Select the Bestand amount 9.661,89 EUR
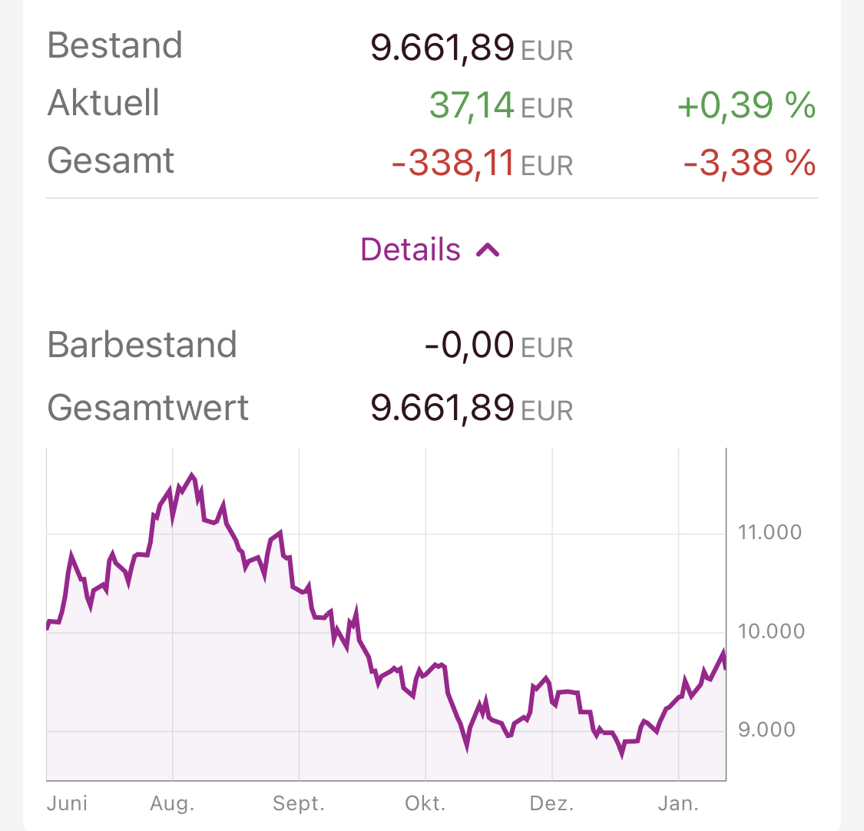The image size is (864, 831). [x=472, y=48]
